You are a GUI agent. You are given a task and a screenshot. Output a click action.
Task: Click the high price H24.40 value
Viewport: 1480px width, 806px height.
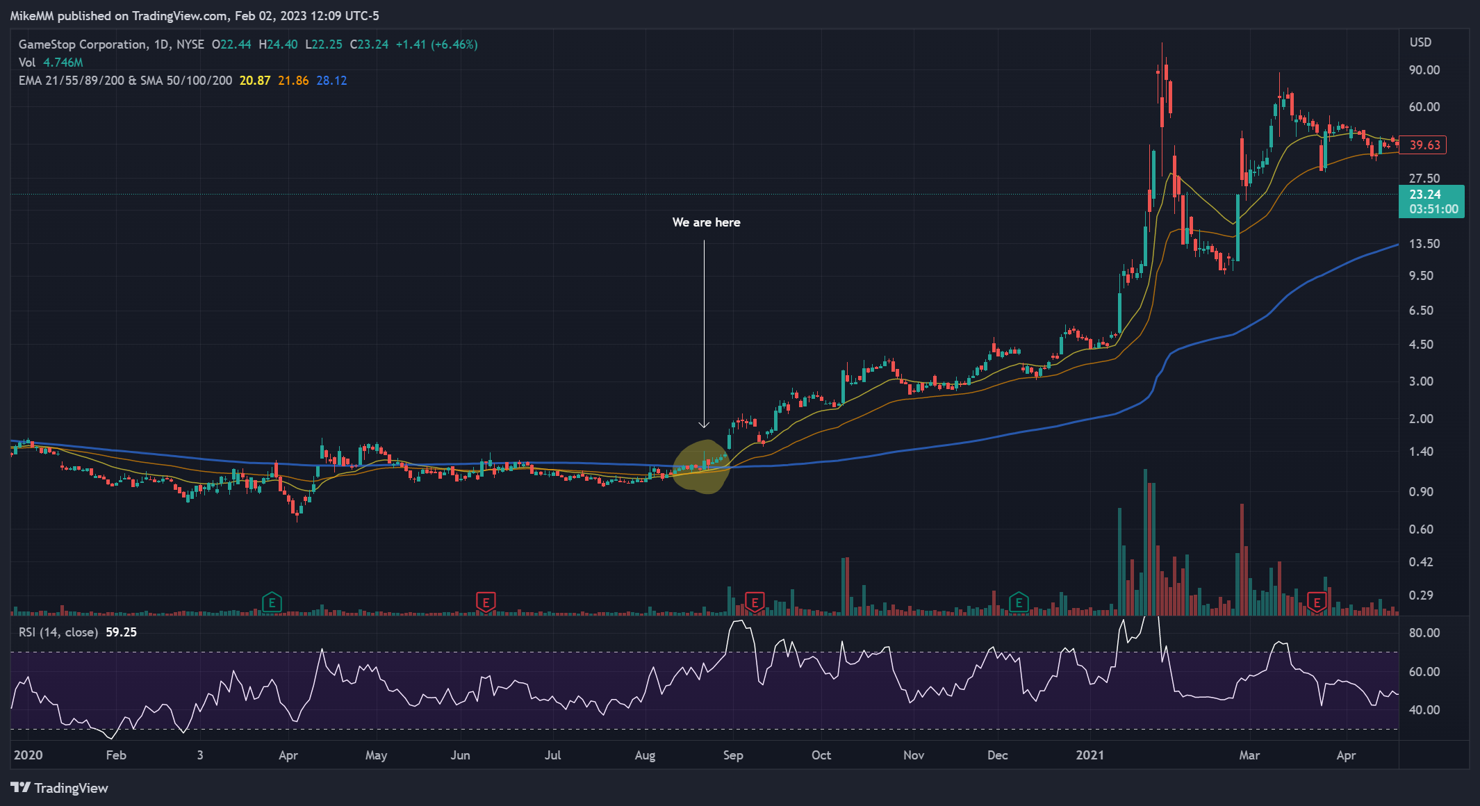(278, 44)
